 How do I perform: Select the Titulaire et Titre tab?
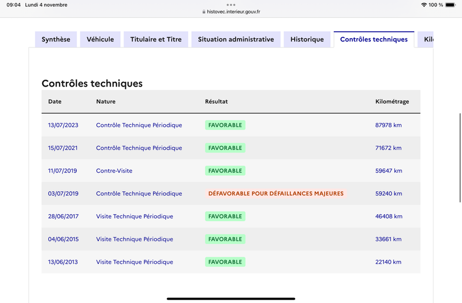point(156,39)
